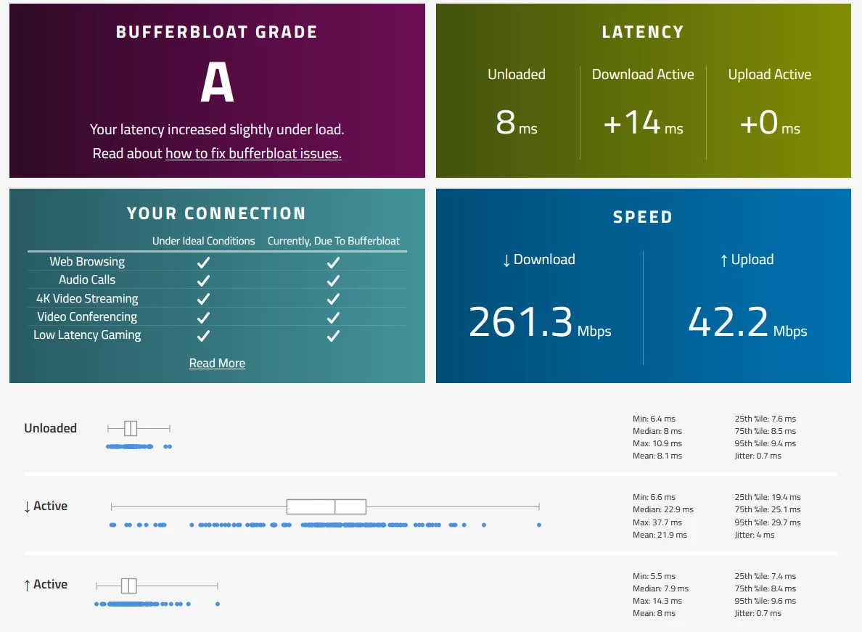The height and width of the screenshot is (632, 862).
Task: Click the Unloaded 8 ms latency value
Action: point(516,123)
